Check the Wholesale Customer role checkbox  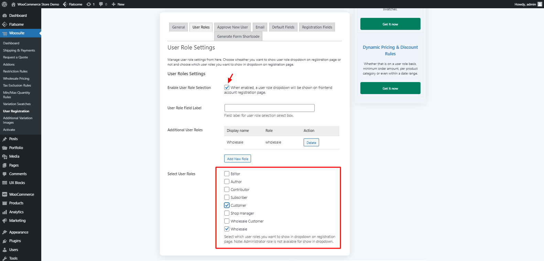point(227,221)
